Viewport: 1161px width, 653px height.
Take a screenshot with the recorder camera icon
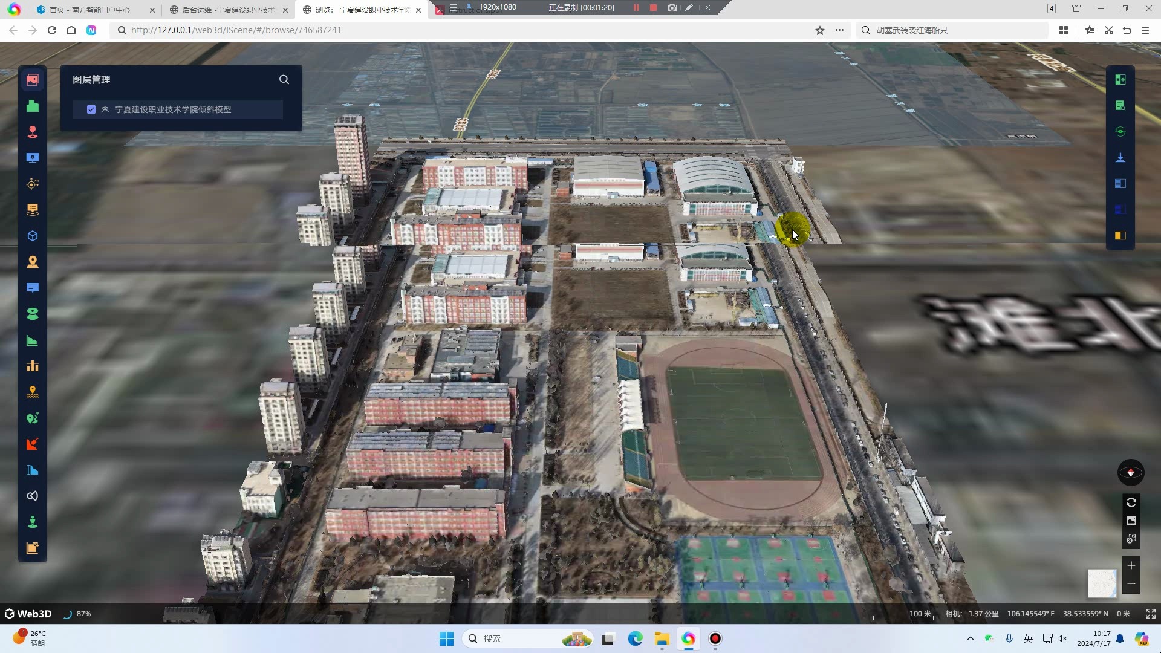(672, 8)
